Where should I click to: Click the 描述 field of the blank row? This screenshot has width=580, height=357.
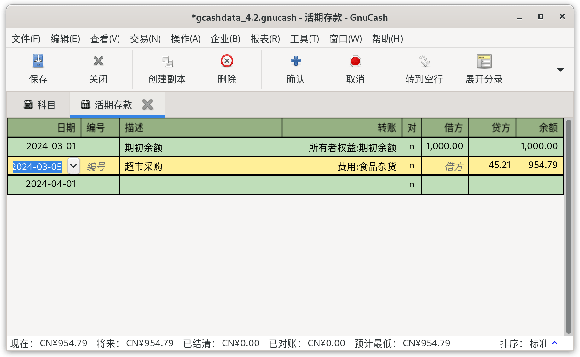pyautogui.click(x=201, y=184)
